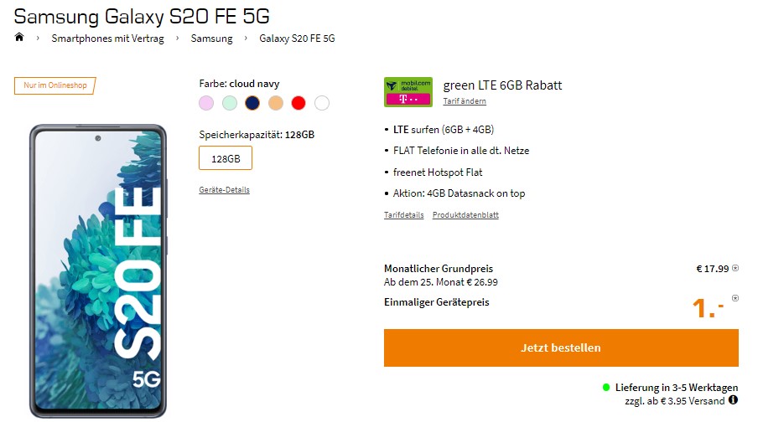Open the Samsung breadcrumb link

pyautogui.click(x=211, y=39)
